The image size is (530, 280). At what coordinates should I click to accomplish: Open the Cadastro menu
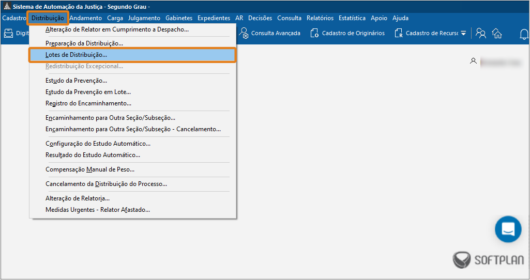click(x=14, y=18)
